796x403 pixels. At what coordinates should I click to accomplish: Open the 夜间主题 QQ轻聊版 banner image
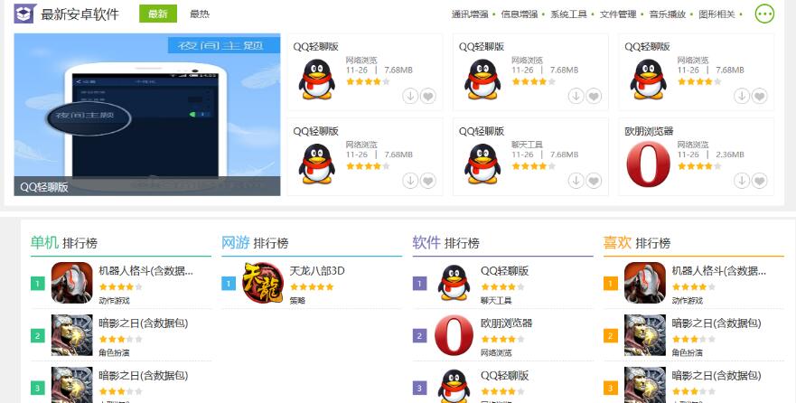tap(147, 114)
